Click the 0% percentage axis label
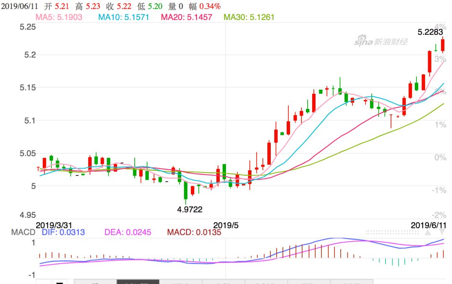The width and height of the screenshot is (452, 284). tap(440, 157)
